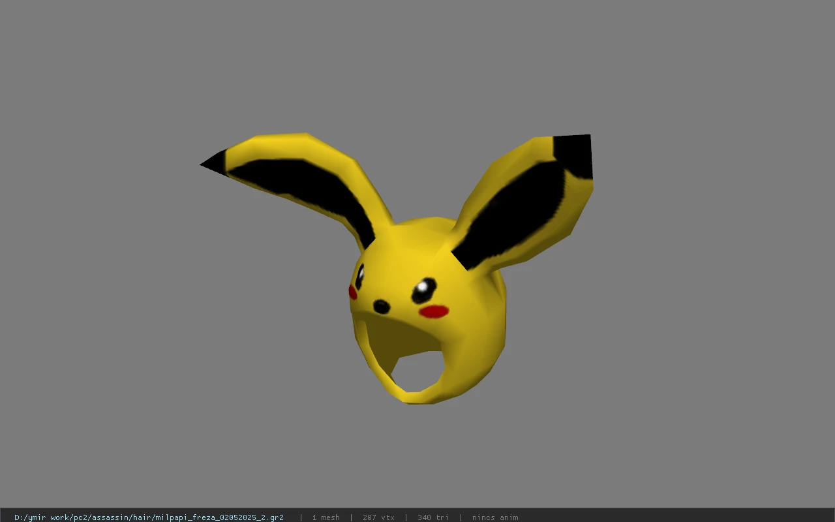Image resolution: width=835 pixels, height=522 pixels.
Task: Click the "1 mesh" status entry
Action: 326,517
